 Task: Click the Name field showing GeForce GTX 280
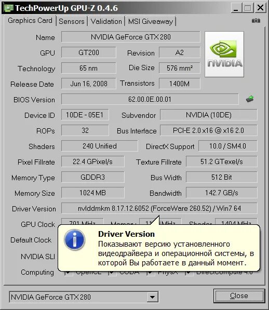pos(131,37)
